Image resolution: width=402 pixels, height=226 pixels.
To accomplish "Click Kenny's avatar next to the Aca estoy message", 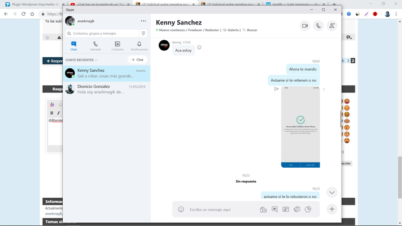I will (164, 45).
